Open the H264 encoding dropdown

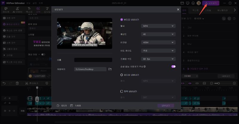(158, 42)
